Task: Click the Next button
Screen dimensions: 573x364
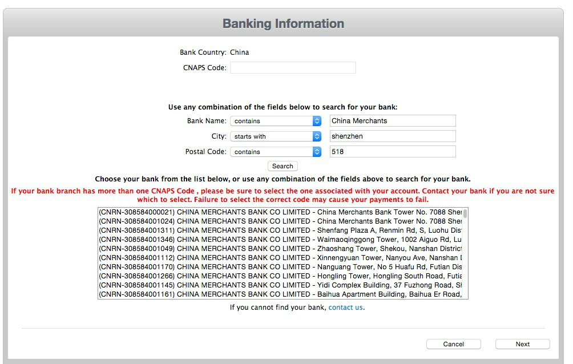Action: click(x=523, y=344)
